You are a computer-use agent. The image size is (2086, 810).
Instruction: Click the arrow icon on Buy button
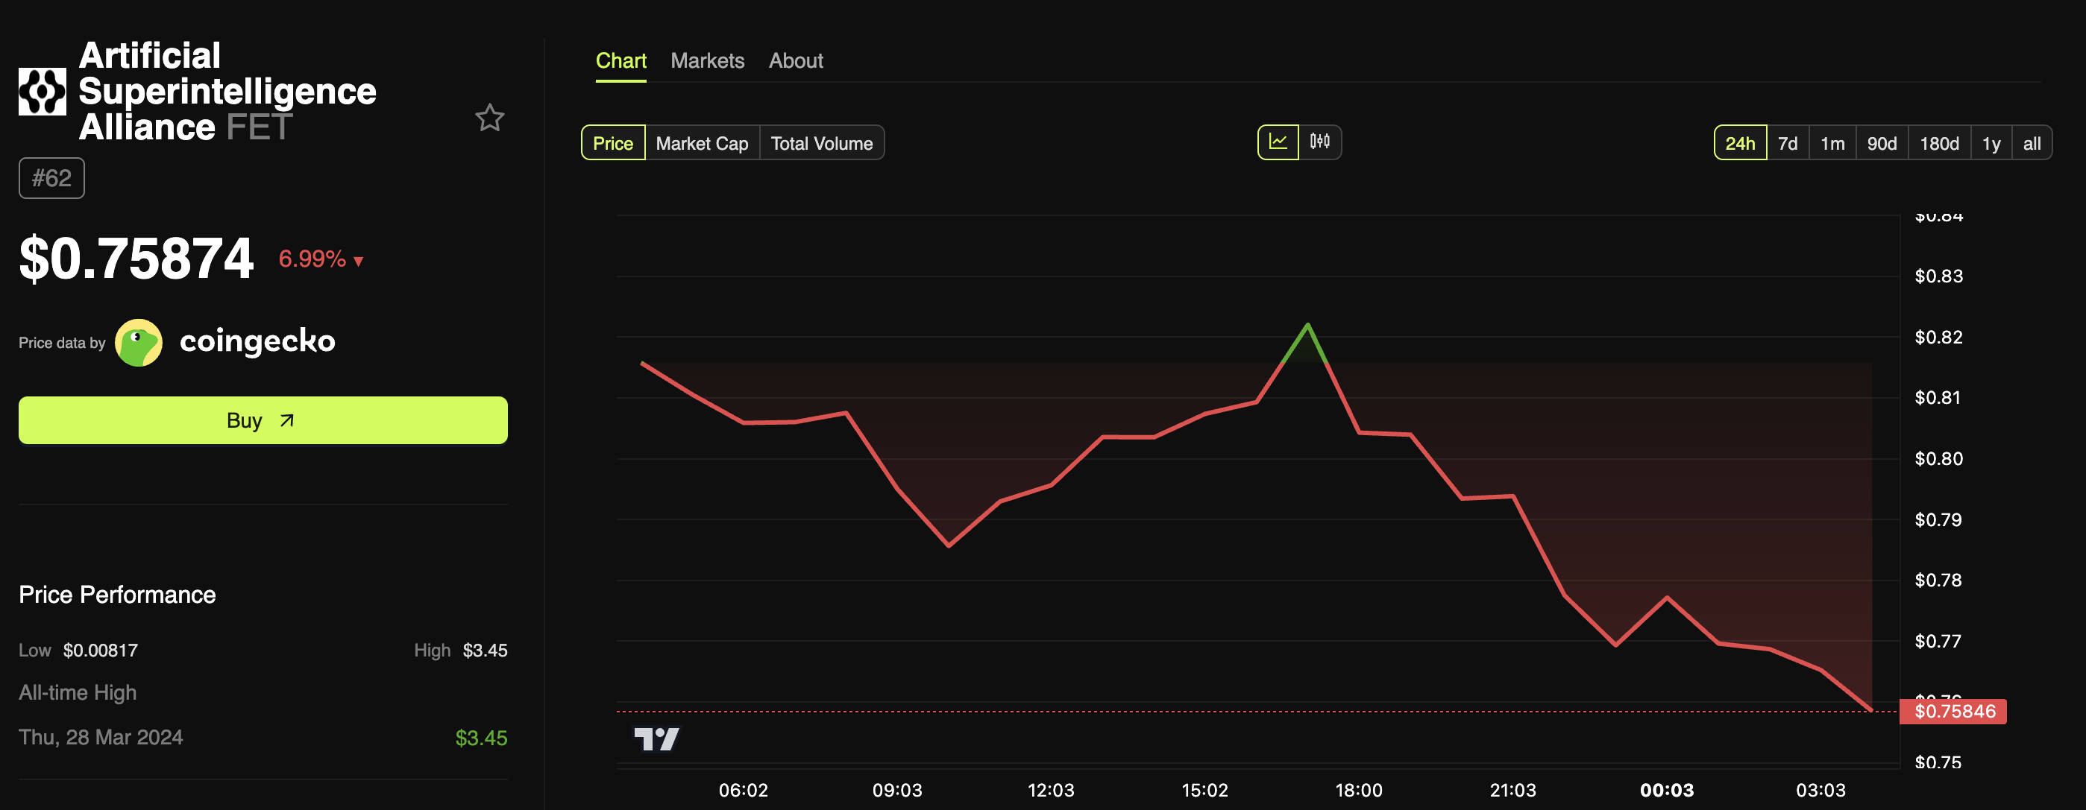pyautogui.click(x=286, y=421)
